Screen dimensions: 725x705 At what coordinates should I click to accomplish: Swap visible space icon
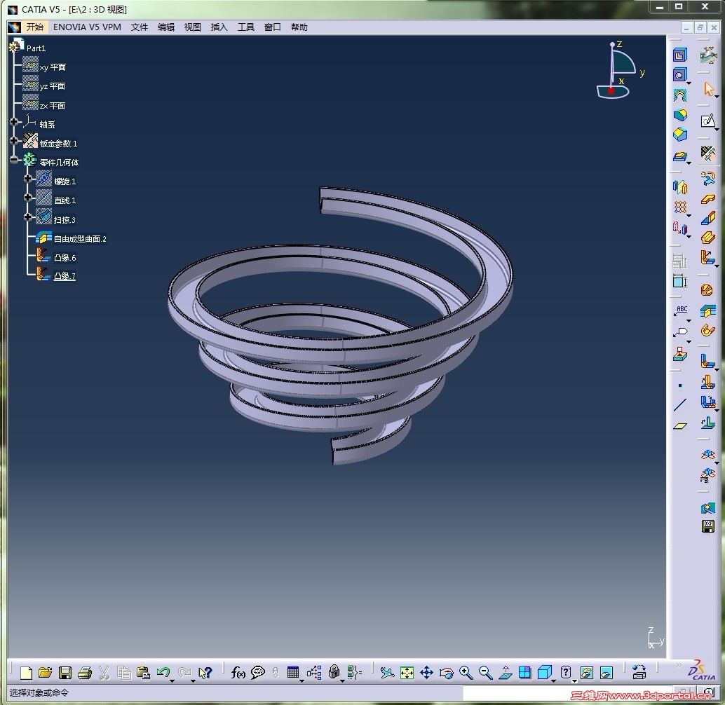607,673
